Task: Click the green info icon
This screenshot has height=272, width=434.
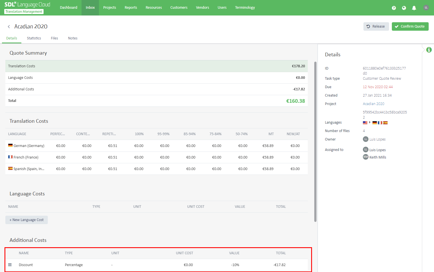Action: [x=429, y=50]
